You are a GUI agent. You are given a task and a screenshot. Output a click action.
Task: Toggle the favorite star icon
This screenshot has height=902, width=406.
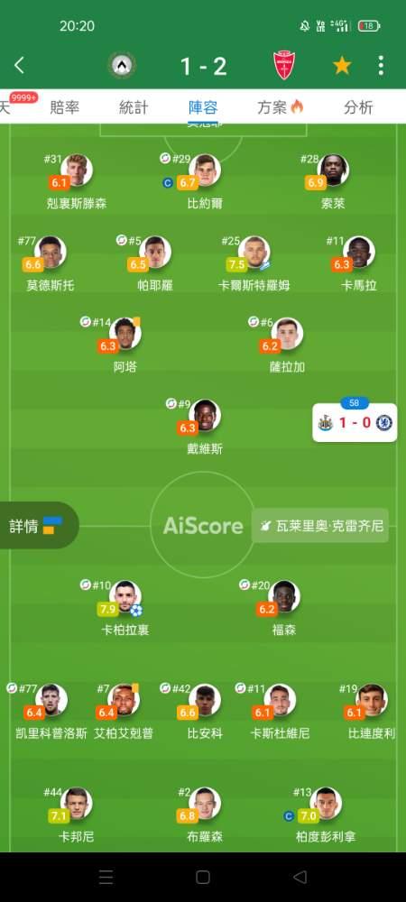[x=342, y=66]
